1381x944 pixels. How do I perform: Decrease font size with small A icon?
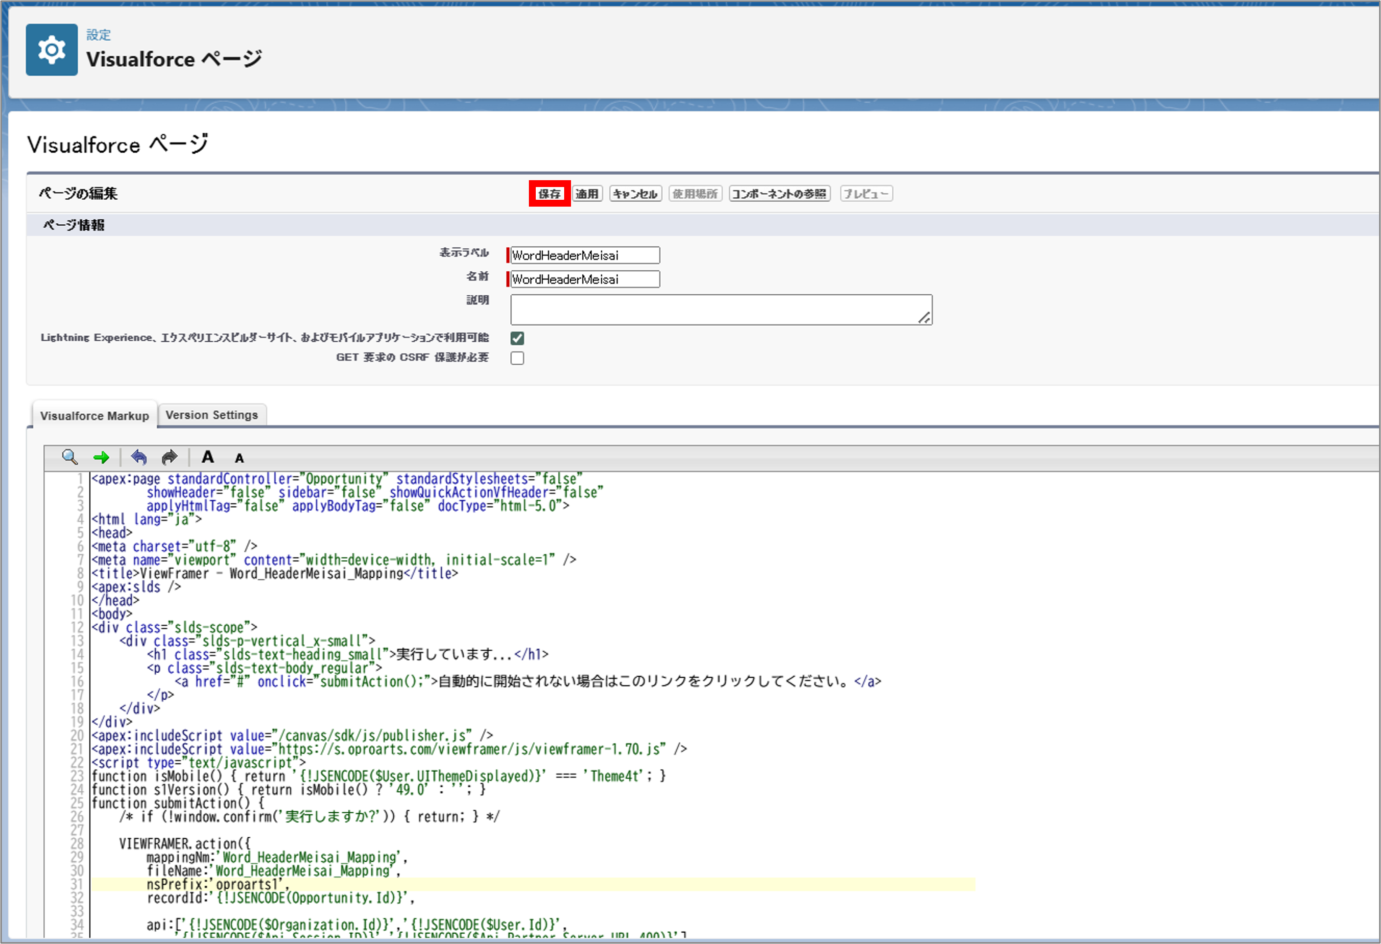[x=239, y=458]
